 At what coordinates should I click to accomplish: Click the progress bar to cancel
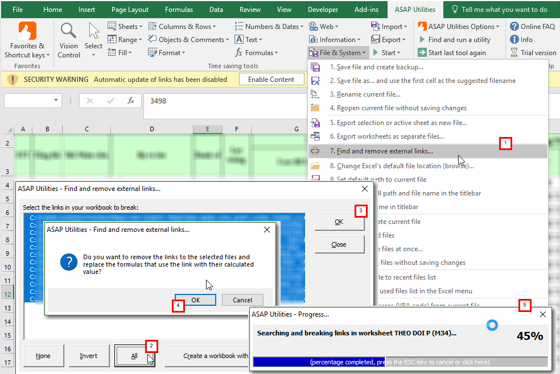coord(400,362)
